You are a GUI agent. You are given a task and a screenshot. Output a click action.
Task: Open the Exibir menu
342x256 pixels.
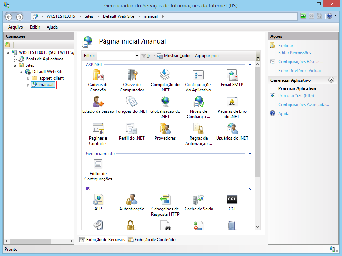35,27
